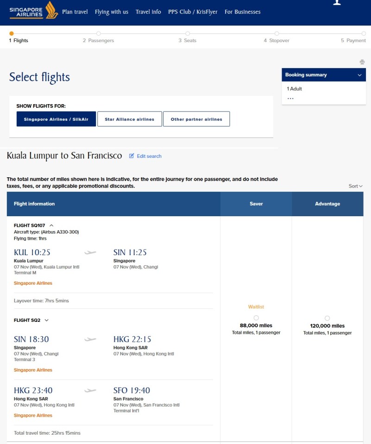Screen dimensions: 371x444
Task: Click the Singapore Airlines logo
Action: click(33, 11)
